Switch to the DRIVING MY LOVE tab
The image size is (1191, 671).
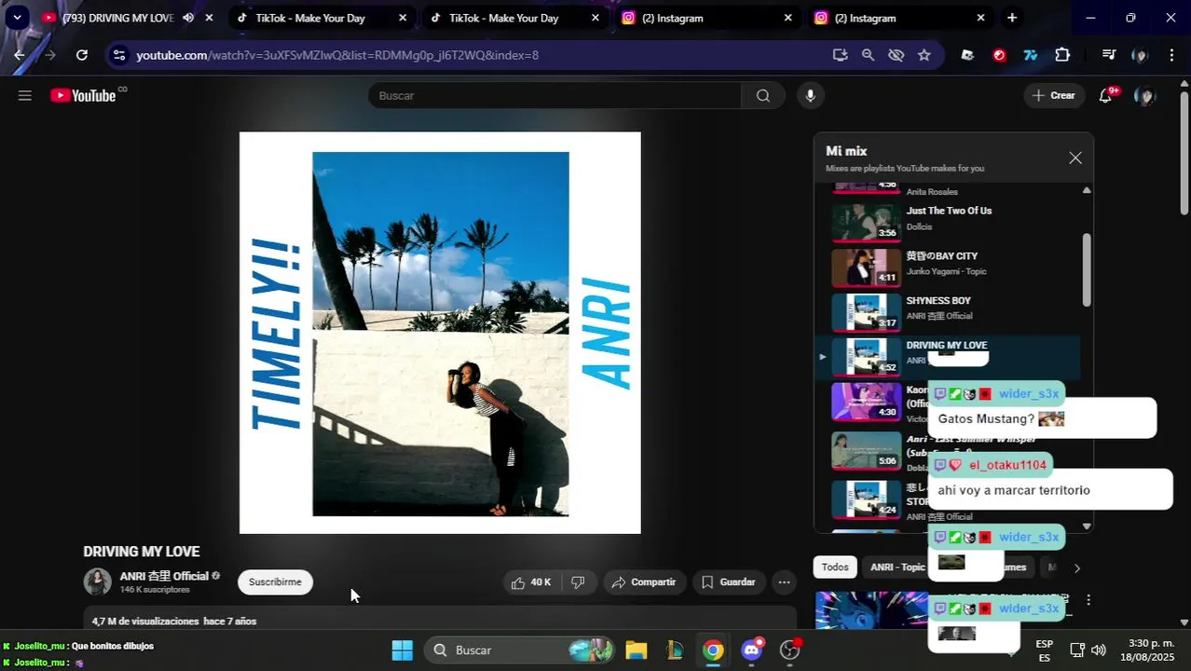[x=118, y=18]
